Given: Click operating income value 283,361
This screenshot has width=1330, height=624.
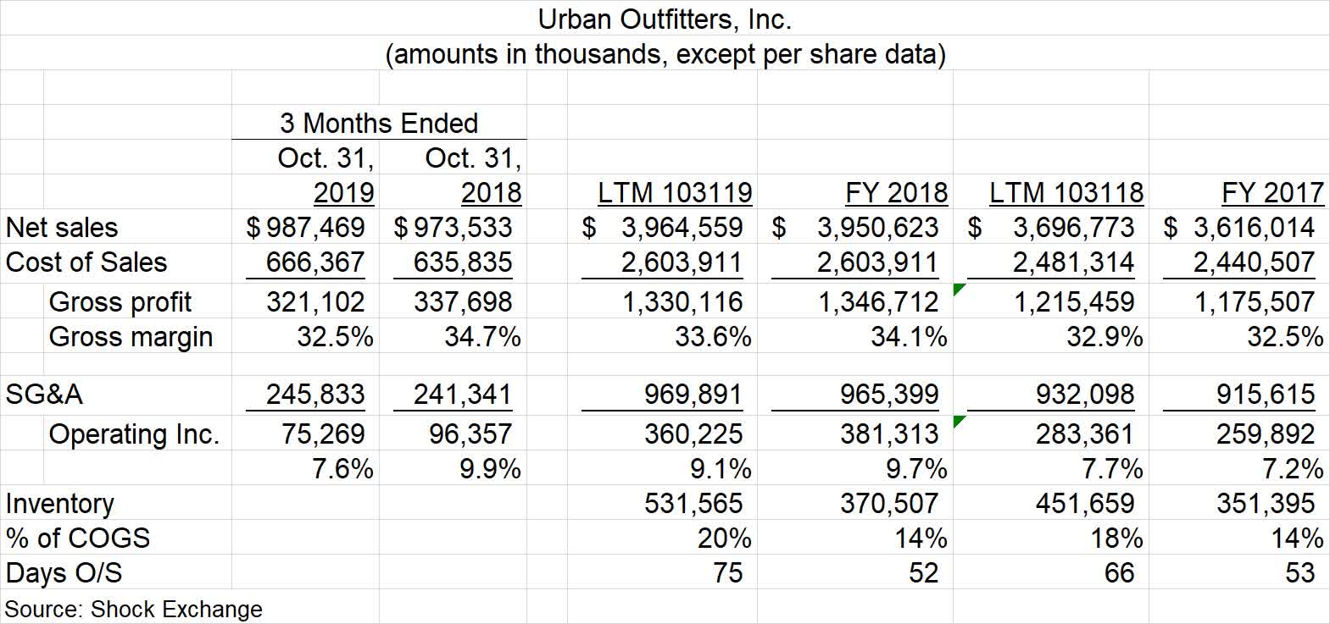Looking at the screenshot, I should 1085,434.
